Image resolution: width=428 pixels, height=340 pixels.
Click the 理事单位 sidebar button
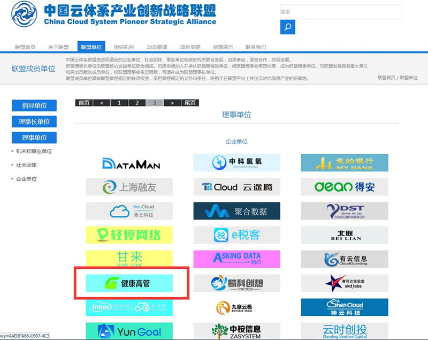pos(34,138)
